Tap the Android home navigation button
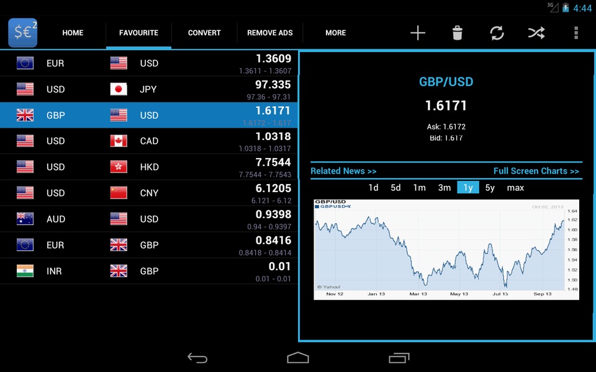This screenshot has height=372, width=596. click(298, 358)
